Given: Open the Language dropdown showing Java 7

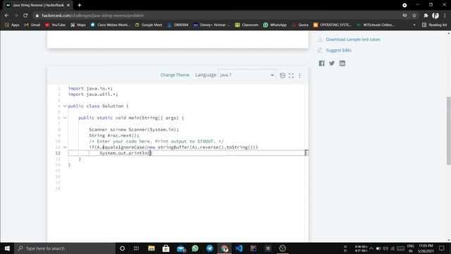Looking at the screenshot, I should tap(247, 75).
